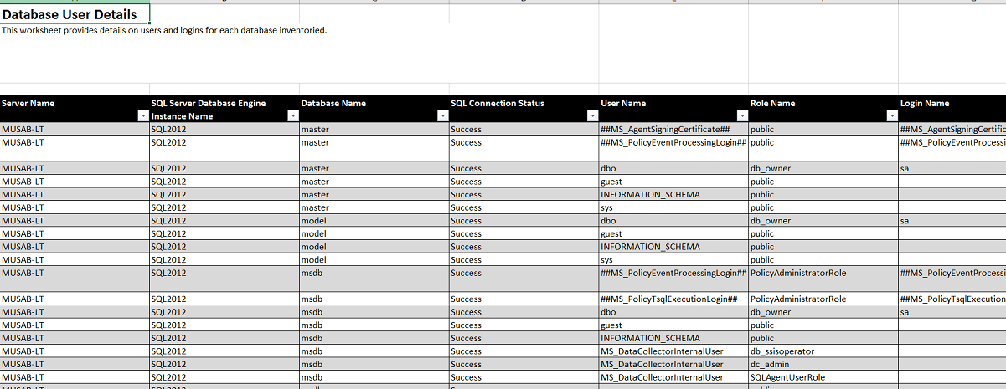
Task: Select the sys user cell in the master row
Action: [x=674, y=207]
